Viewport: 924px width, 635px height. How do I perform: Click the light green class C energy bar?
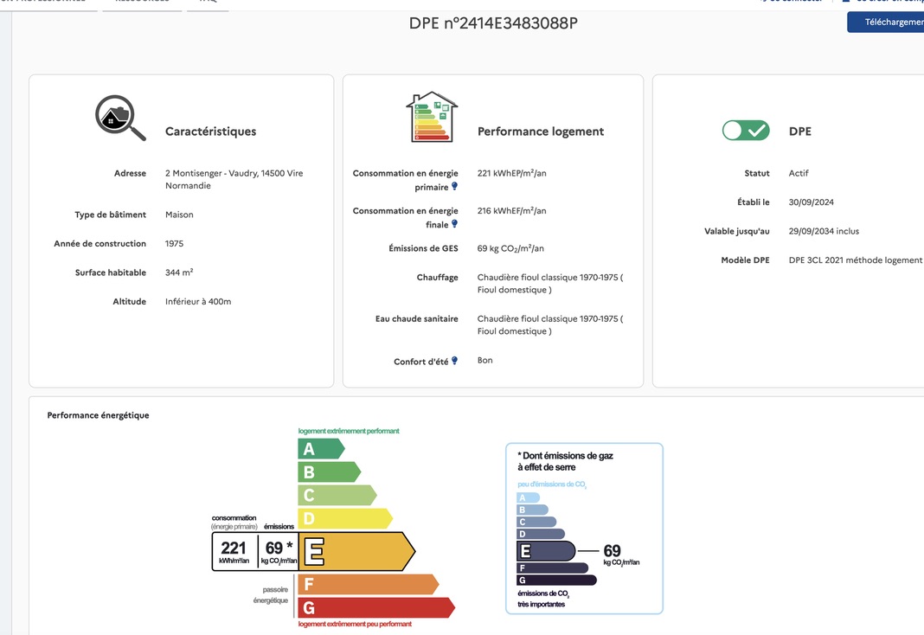coord(336,495)
